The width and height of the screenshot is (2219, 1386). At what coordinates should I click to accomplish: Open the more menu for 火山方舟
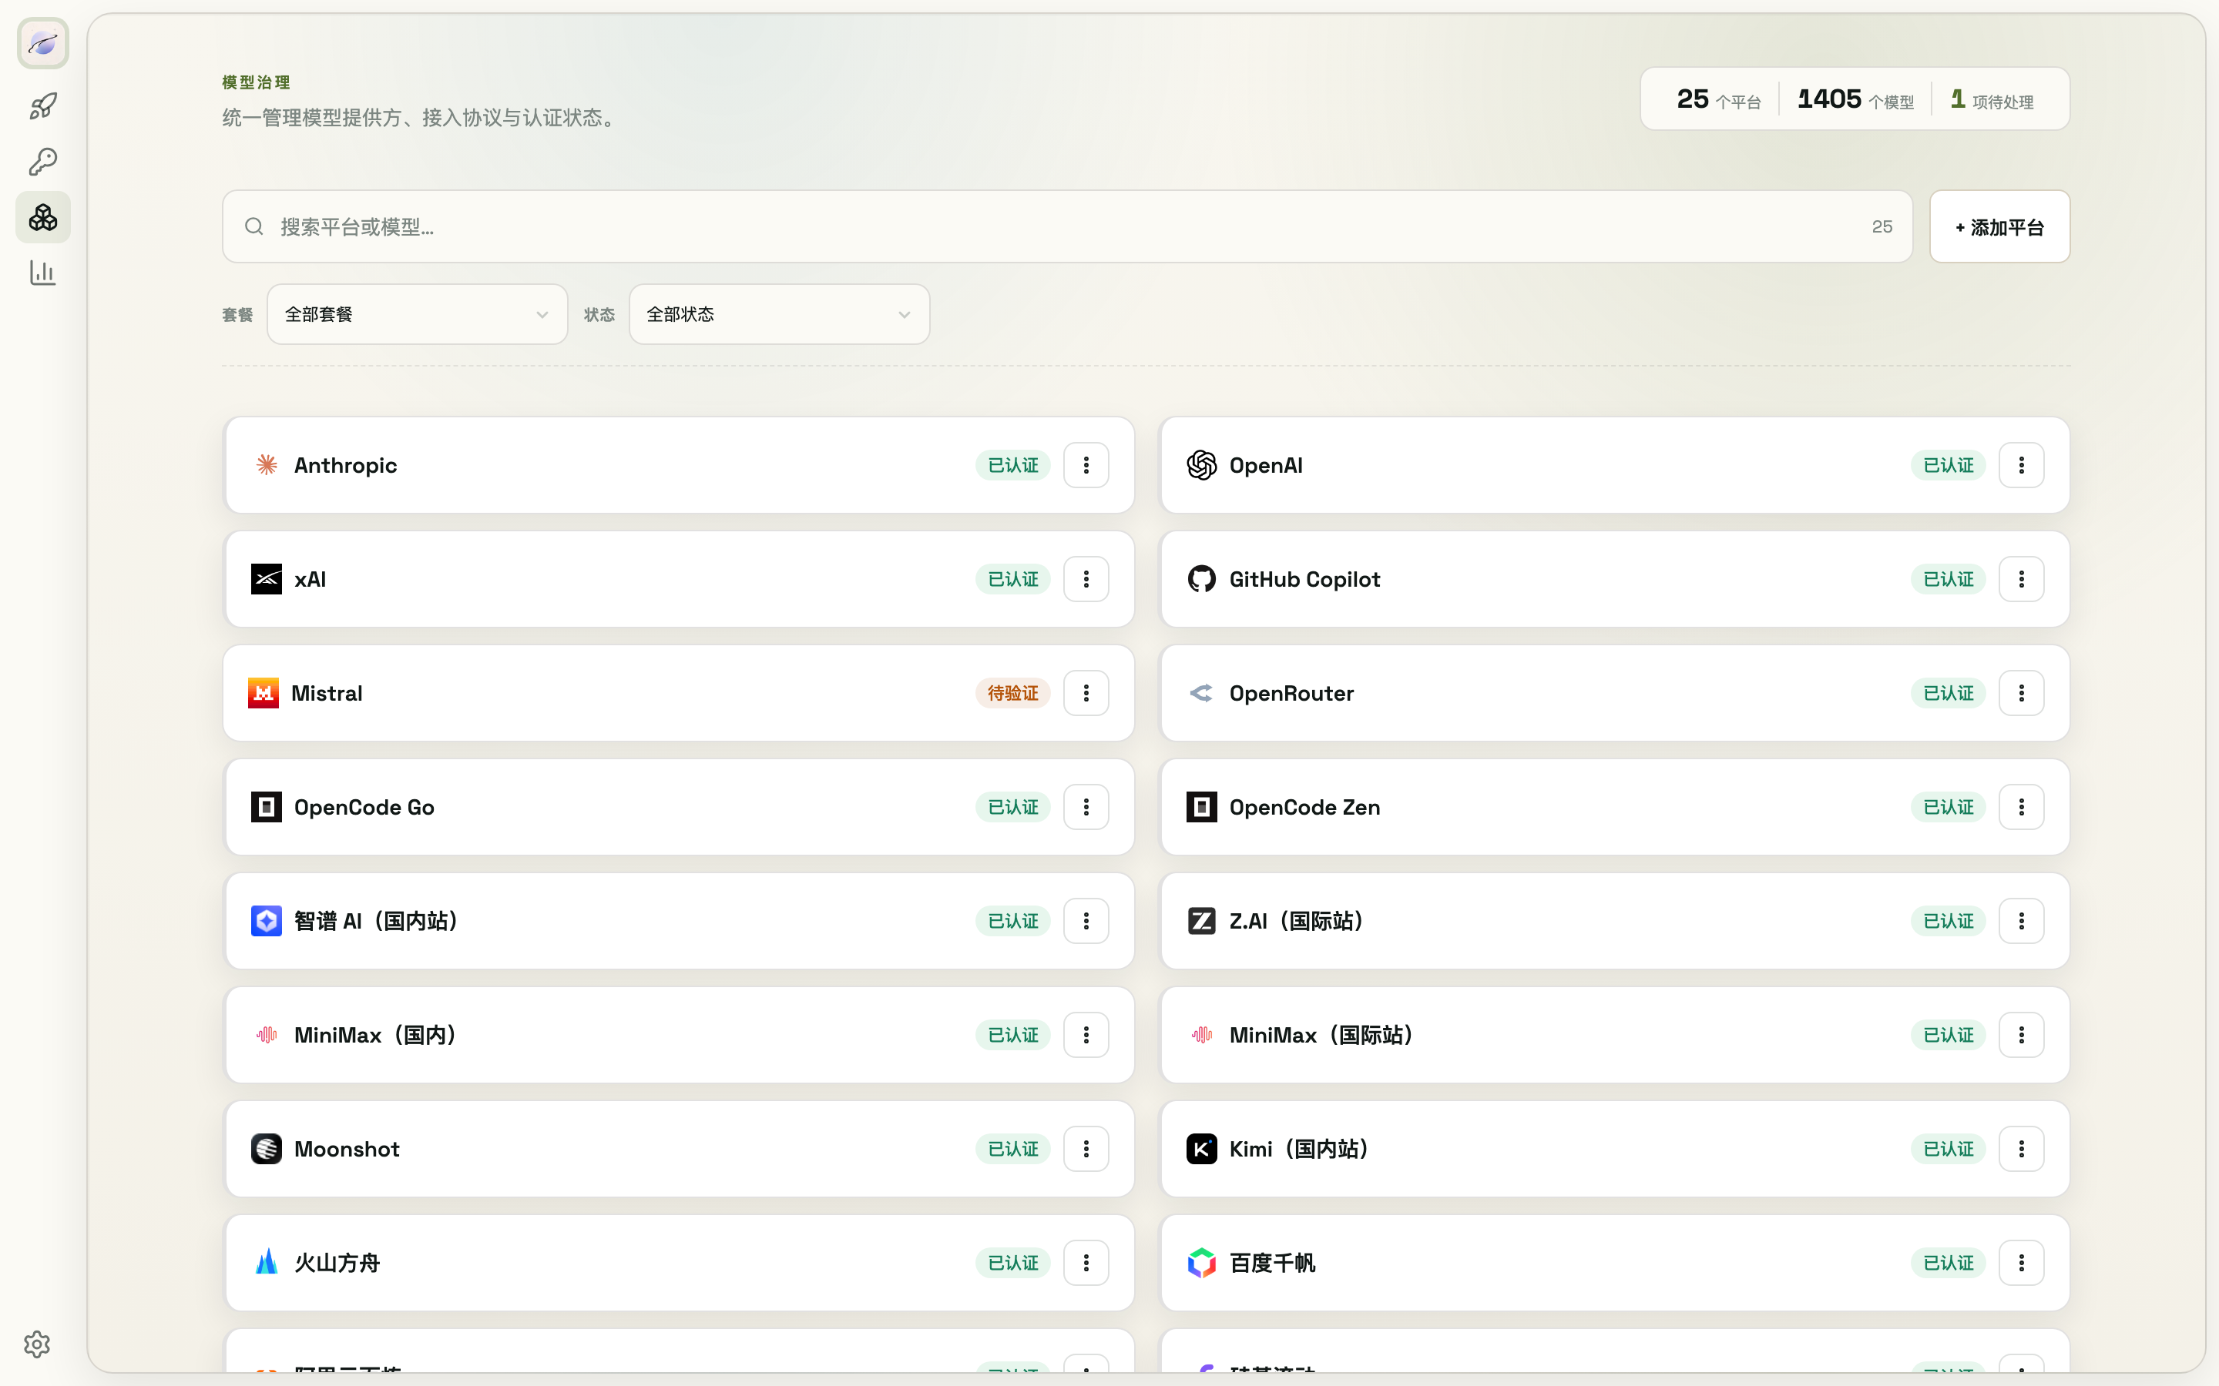[1086, 1263]
